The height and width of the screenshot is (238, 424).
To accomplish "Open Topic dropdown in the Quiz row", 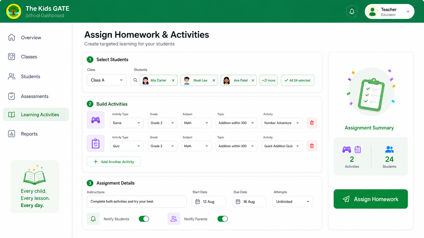I will tap(236, 146).
